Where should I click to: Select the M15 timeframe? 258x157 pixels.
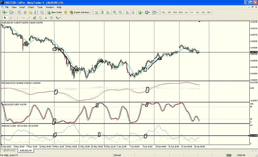tap(175, 12)
